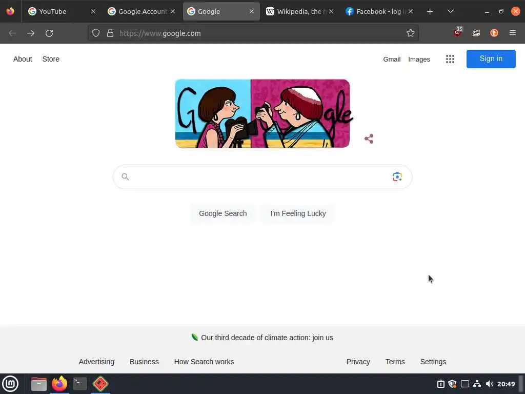Click the I'm Feeling Lucky button

click(x=298, y=213)
